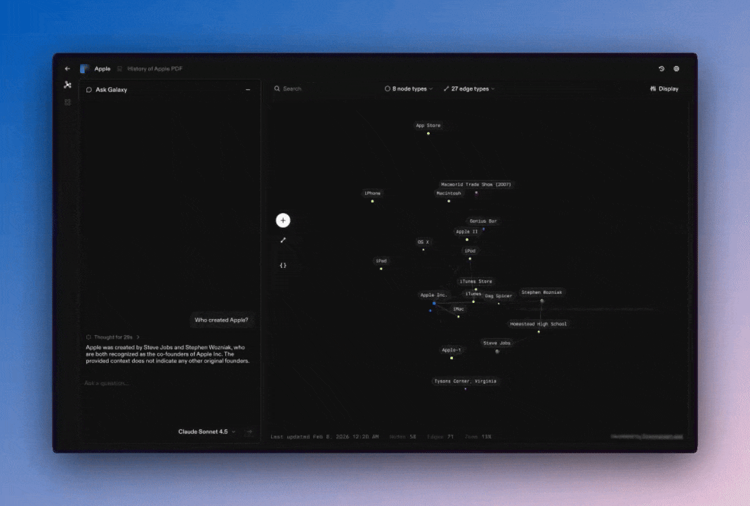Click the Ask Galaxy chat icon
This screenshot has height=506, width=750.
[x=89, y=89]
